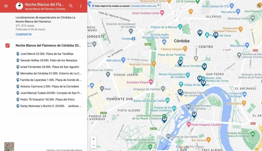
Task: Open the 'Consulta cómo crear uno' link
Action: point(144,6)
